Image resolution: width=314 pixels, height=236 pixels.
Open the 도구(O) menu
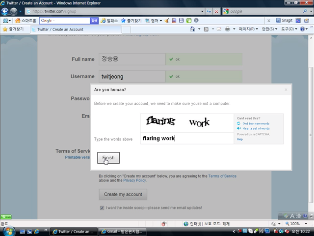pos(289,29)
